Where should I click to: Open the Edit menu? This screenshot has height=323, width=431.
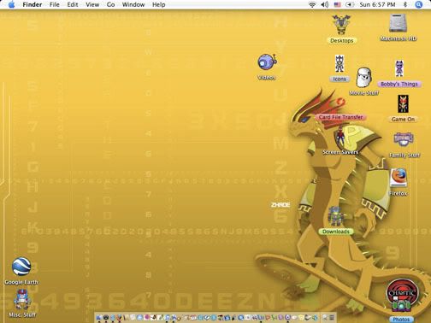(73, 4)
